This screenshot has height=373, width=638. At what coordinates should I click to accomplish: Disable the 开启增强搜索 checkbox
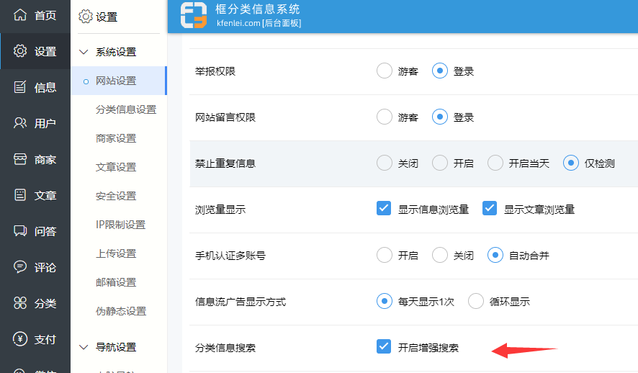click(x=384, y=347)
